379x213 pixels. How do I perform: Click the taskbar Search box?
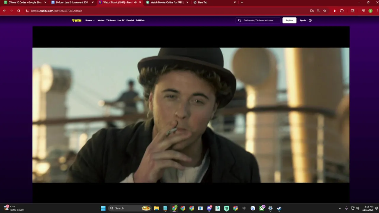tap(130, 208)
